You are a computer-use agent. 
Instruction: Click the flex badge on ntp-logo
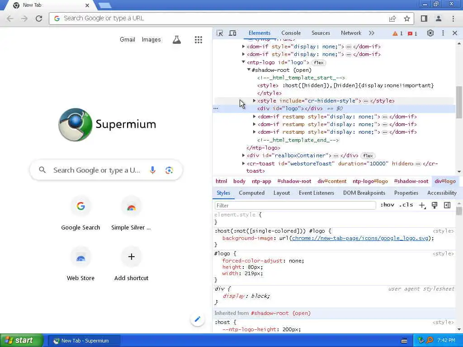pyautogui.click(x=318, y=62)
